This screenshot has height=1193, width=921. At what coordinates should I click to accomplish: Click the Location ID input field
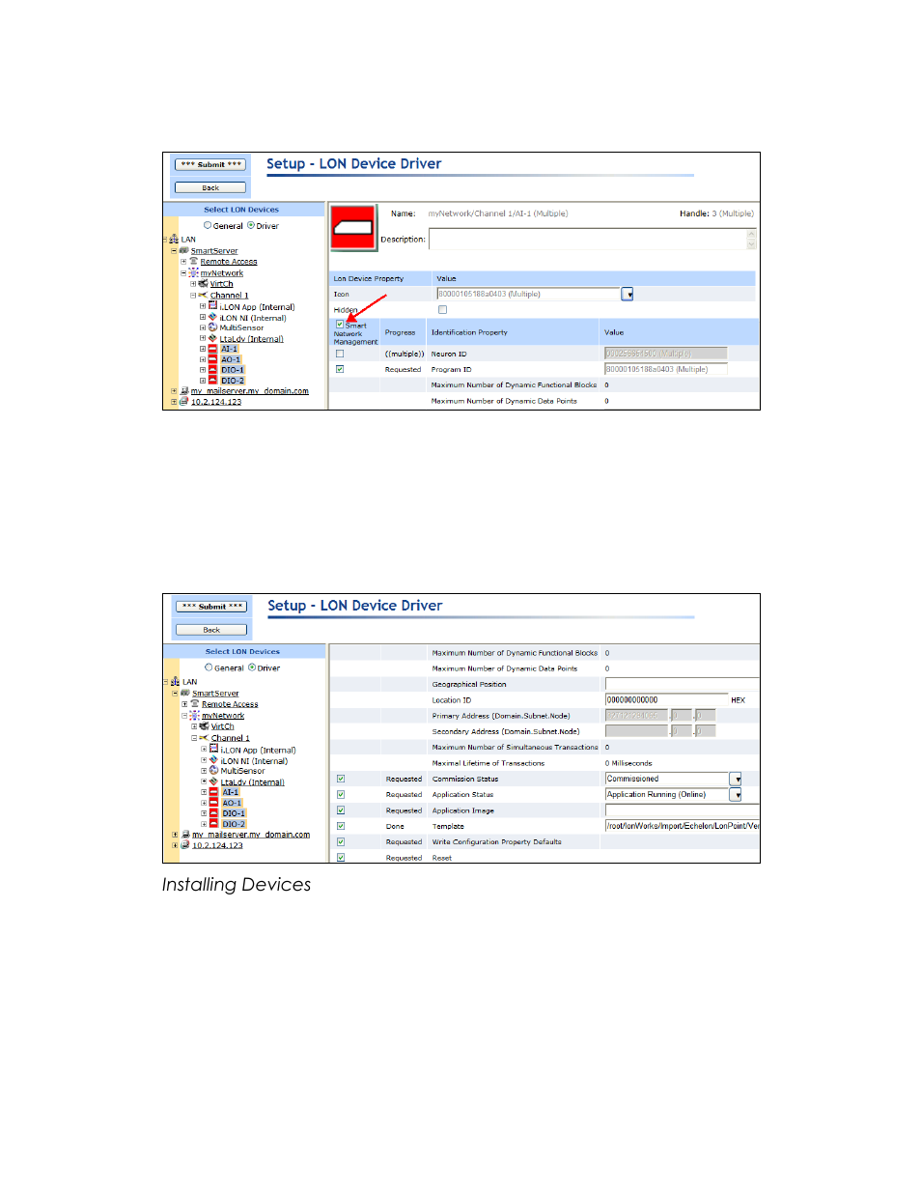click(666, 699)
